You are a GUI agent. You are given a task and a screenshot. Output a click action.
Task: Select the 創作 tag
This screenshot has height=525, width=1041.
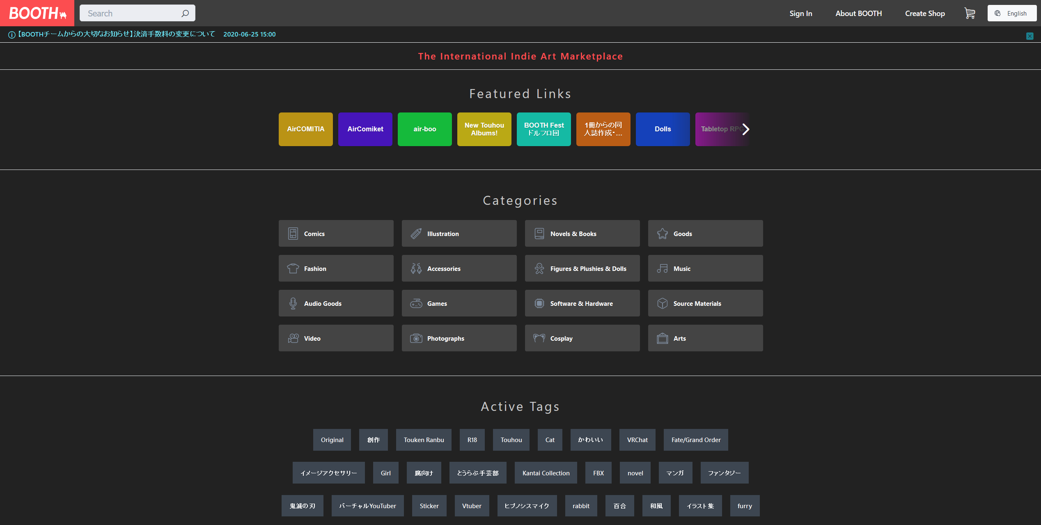coord(373,440)
